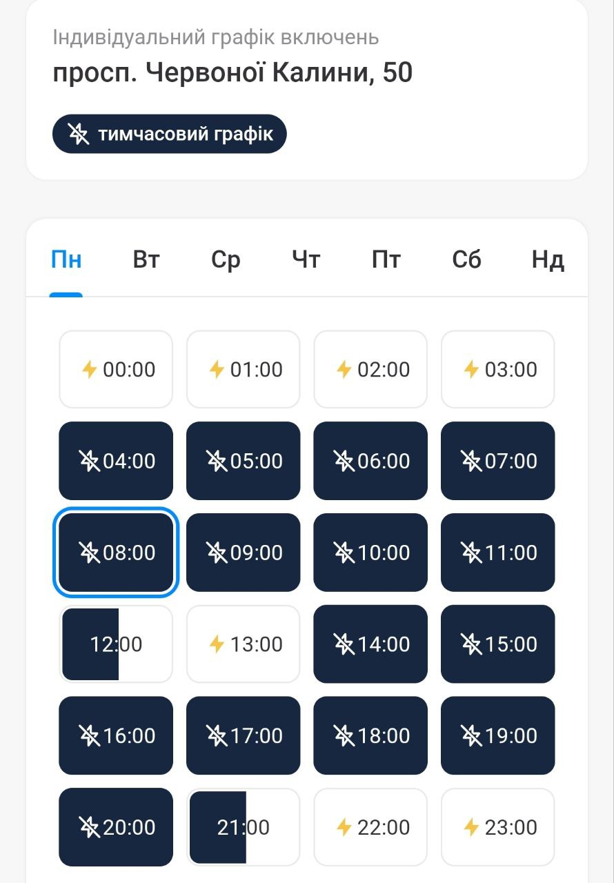
Task: Tap the partially shaded 21:00 tile
Action: pos(244,827)
